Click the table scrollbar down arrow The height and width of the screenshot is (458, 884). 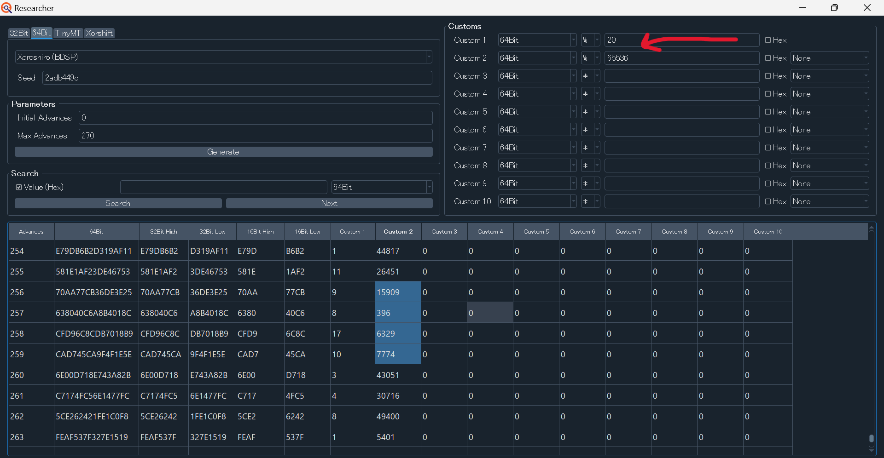click(x=871, y=451)
